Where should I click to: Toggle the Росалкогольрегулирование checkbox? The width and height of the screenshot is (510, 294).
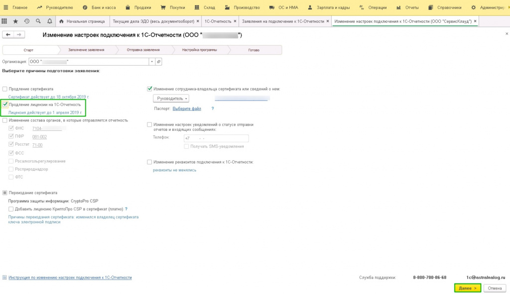point(11,161)
